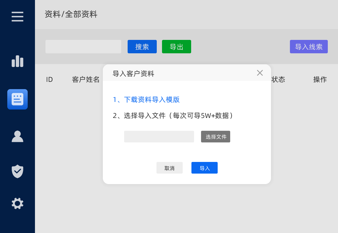Cancel the import with 取消
This screenshot has height=233, width=338.
coord(170,168)
